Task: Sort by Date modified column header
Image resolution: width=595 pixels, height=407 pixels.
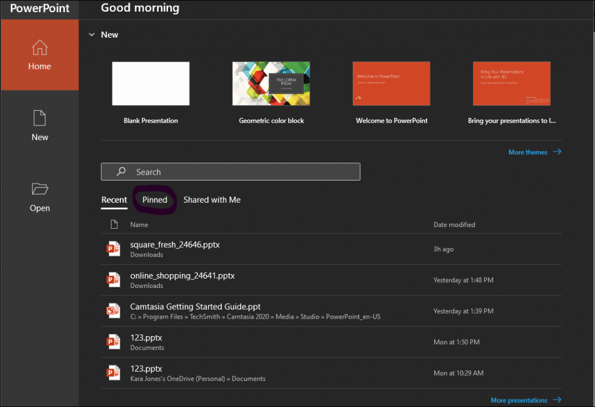Action: [454, 225]
